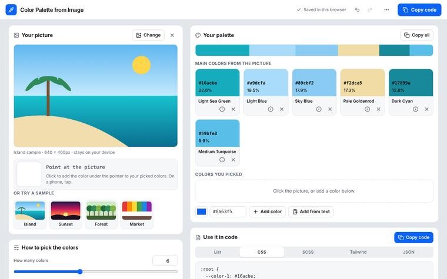Viewport: 447px width, 279px height.
Task: Select the Forest sample thumbnail
Action: click(101, 214)
